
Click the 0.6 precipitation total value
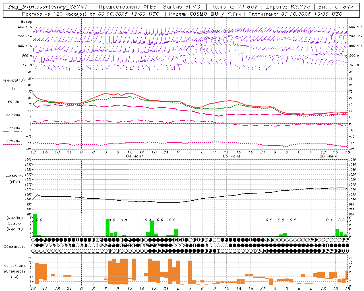(x=160, y=220)
